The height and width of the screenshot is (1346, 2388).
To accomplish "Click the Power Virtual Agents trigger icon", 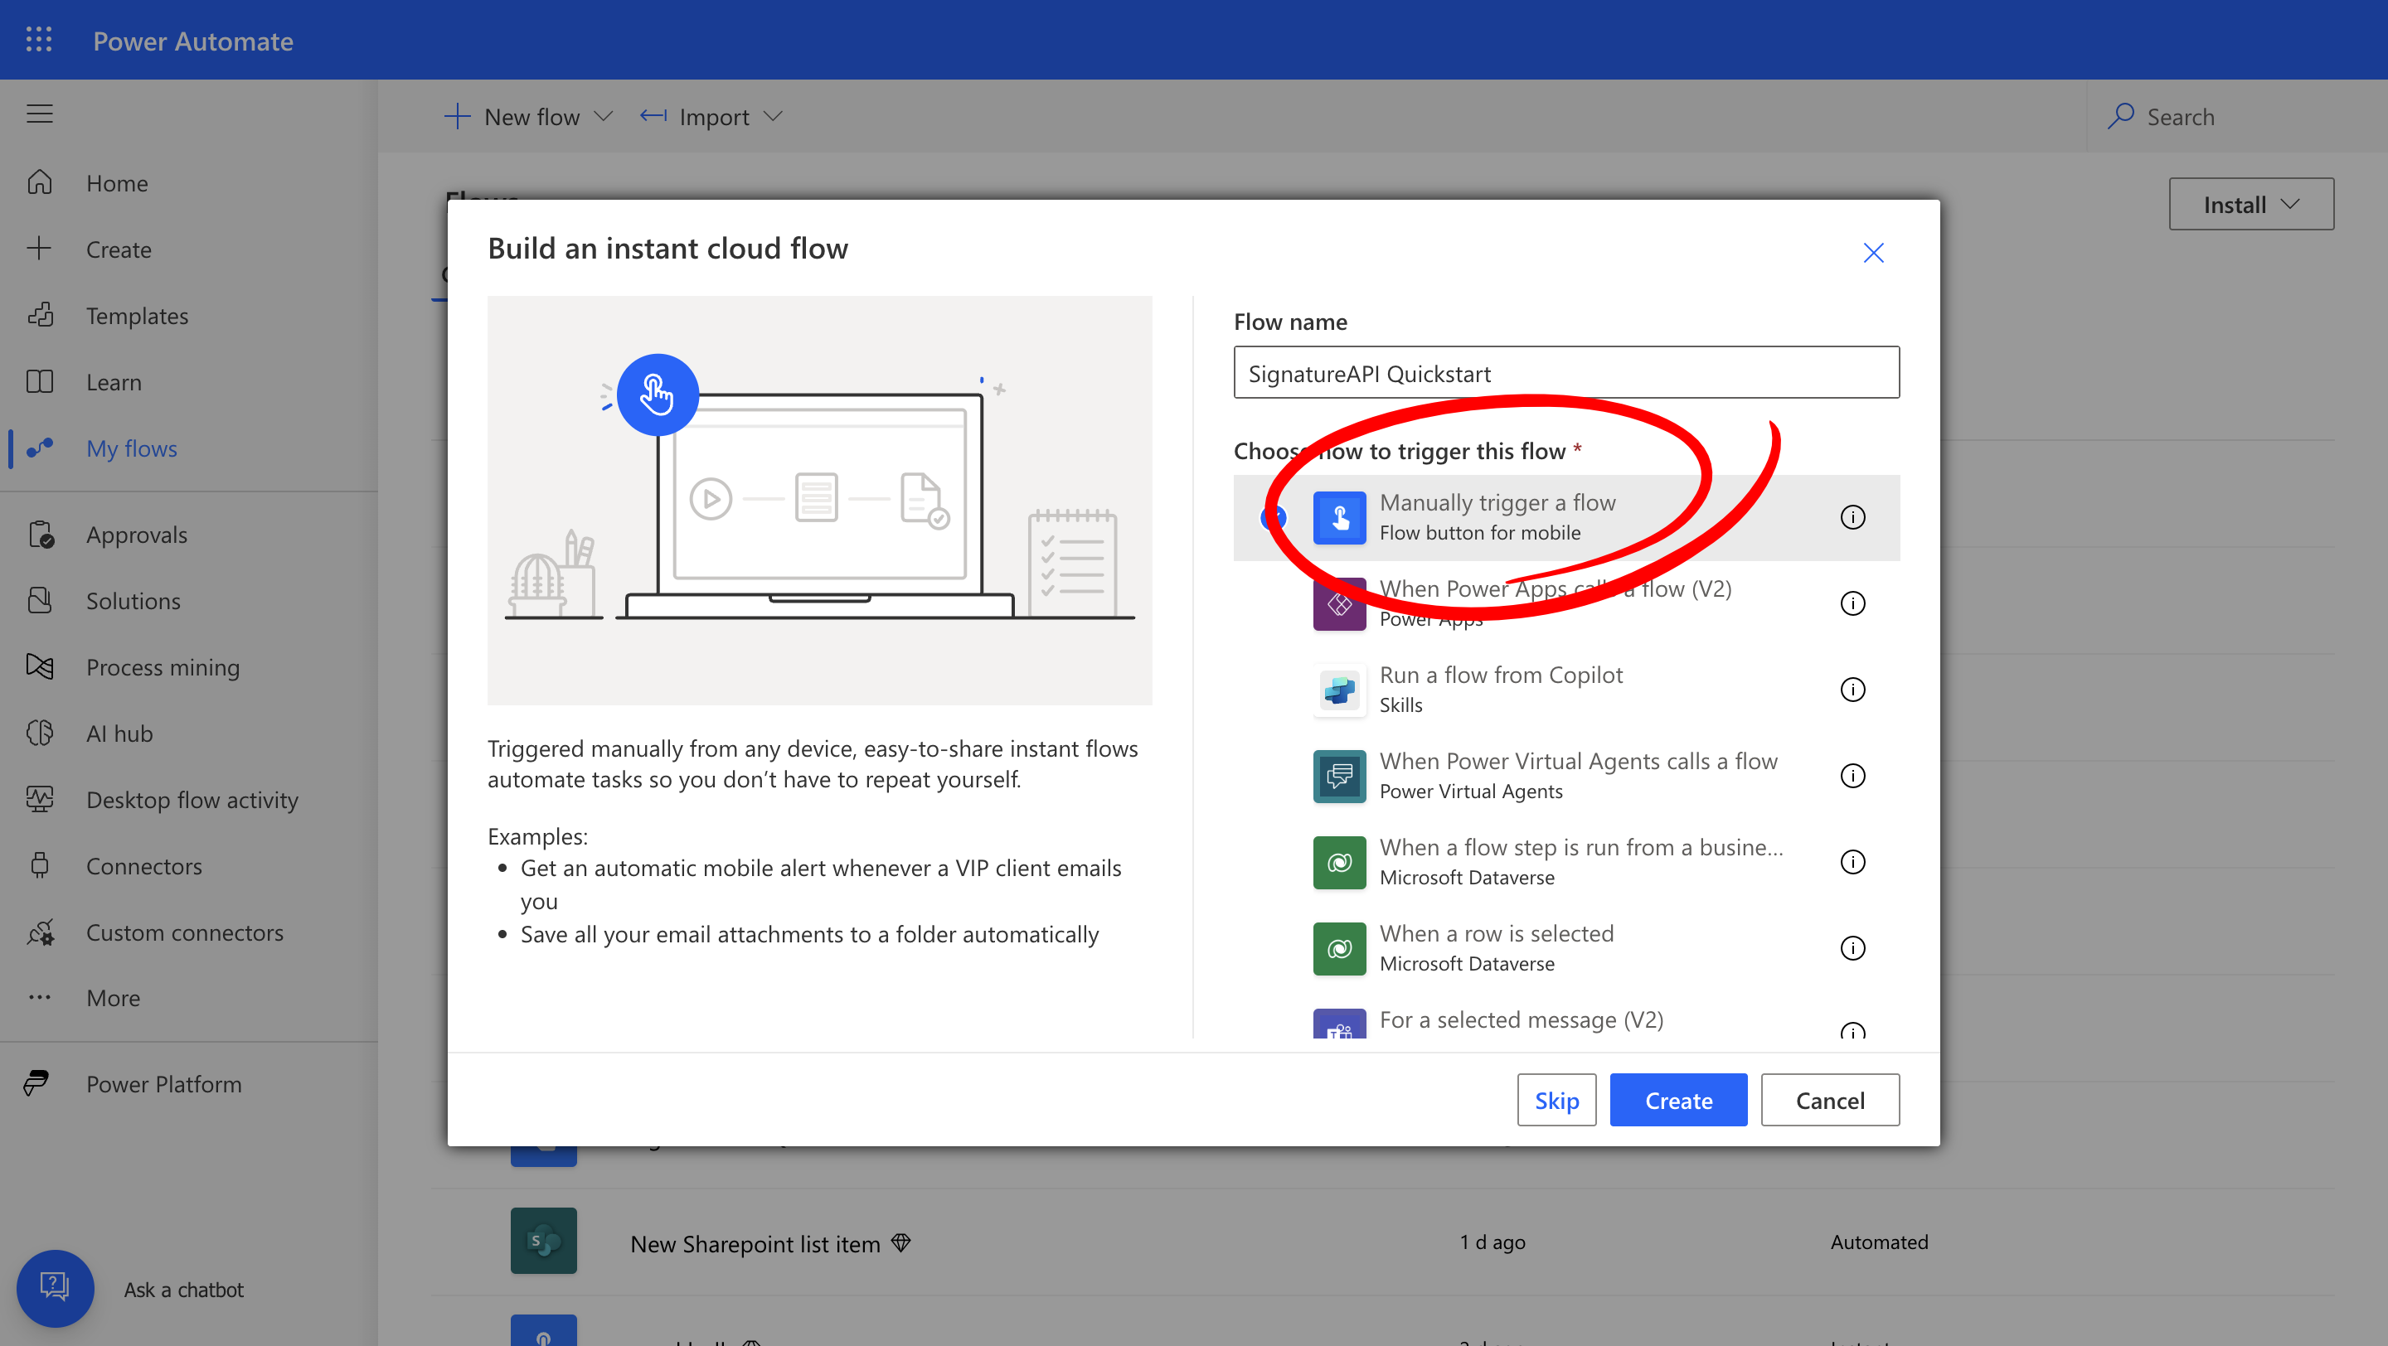I will (x=1338, y=777).
